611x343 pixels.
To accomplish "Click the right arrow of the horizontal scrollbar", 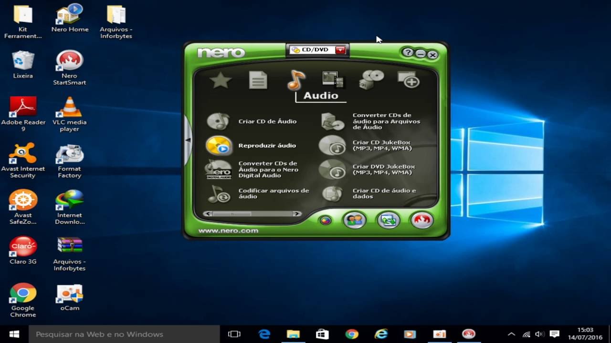I will (296, 214).
